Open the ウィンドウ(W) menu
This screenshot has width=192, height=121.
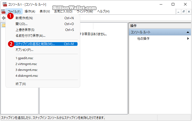(85, 11)
